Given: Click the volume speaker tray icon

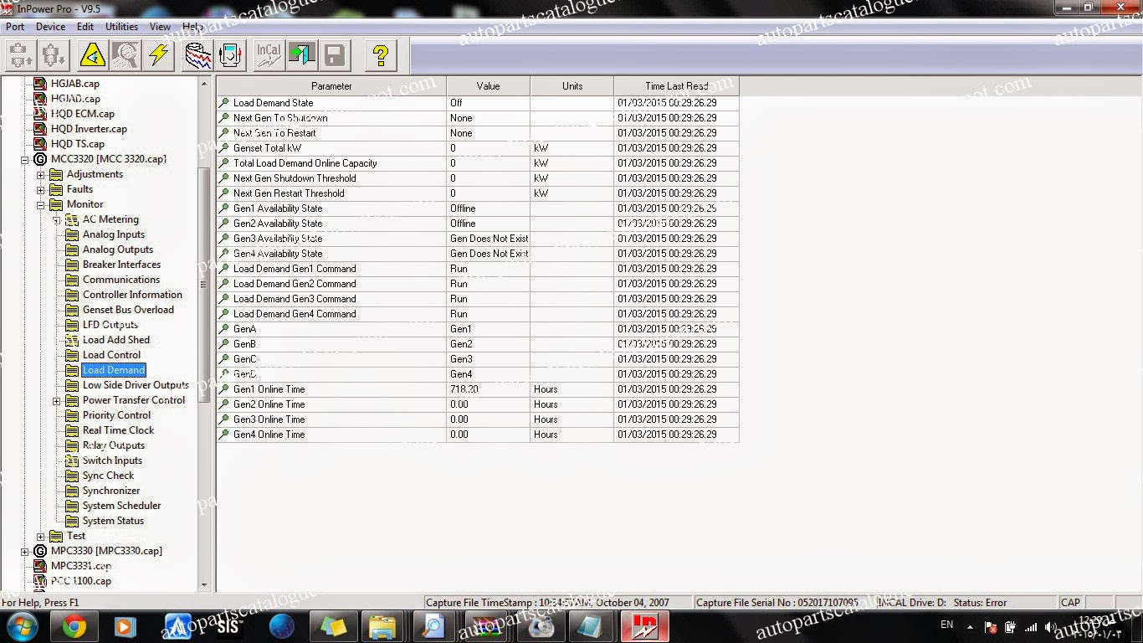Looking at the screenshot, I should click(1050, 626).
